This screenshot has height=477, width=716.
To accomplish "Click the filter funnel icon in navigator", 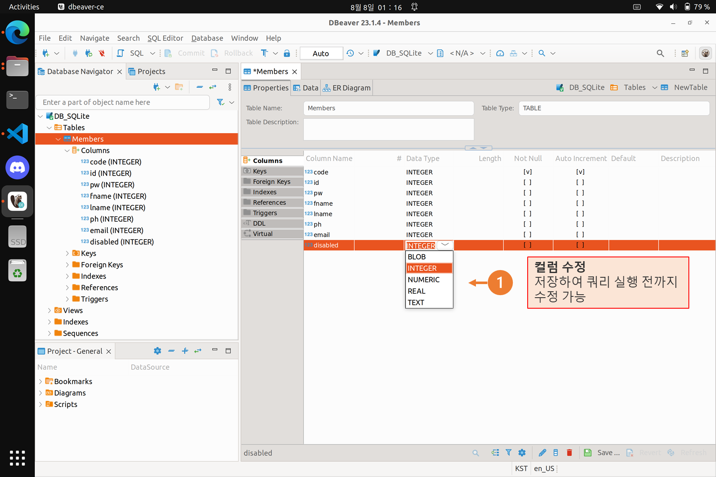I will (221, 102).
